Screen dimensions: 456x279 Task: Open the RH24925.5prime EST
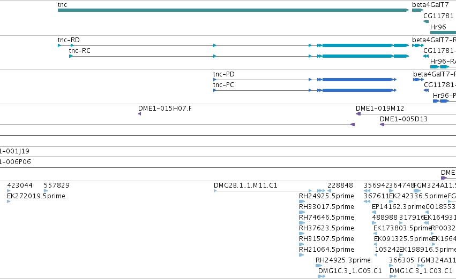[302, 201]
